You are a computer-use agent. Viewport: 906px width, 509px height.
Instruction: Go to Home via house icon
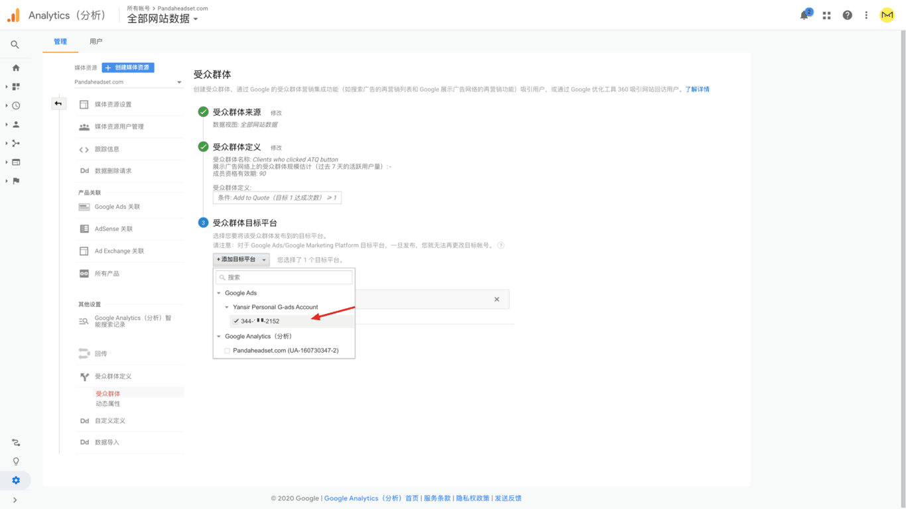tap(16, 68)
